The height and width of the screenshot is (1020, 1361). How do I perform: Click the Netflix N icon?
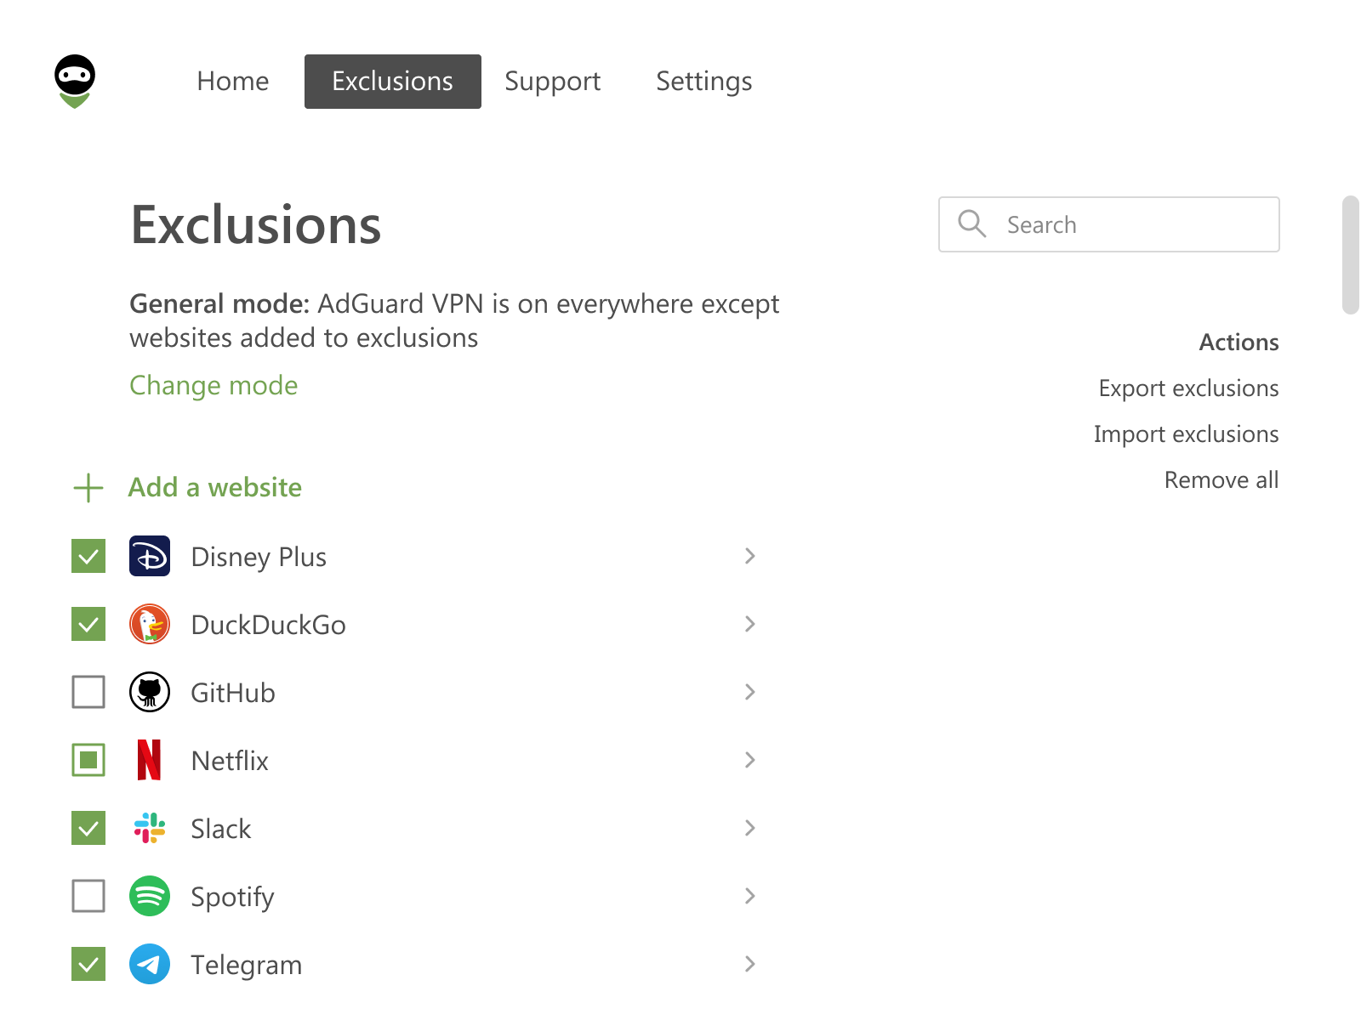pyautogui.click(x=150, y=761)
